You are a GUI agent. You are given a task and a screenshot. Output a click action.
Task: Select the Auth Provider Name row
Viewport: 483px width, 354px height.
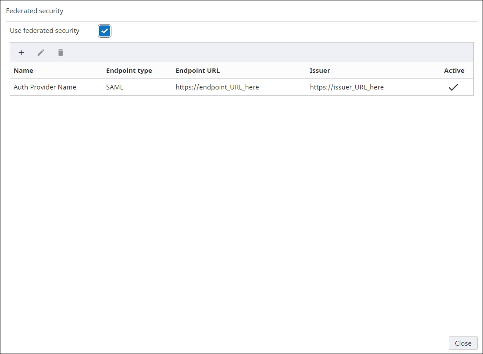tap(45, 87)
